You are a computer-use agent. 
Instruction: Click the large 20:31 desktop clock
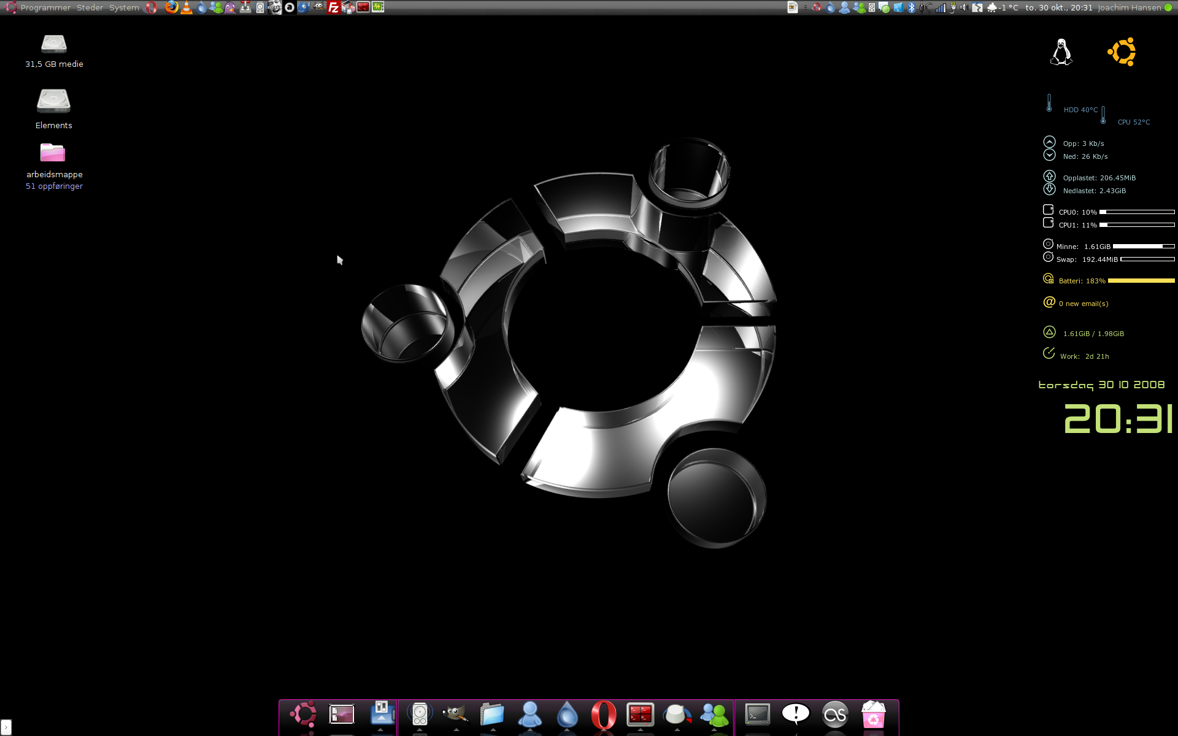(x=1118, y=419)
